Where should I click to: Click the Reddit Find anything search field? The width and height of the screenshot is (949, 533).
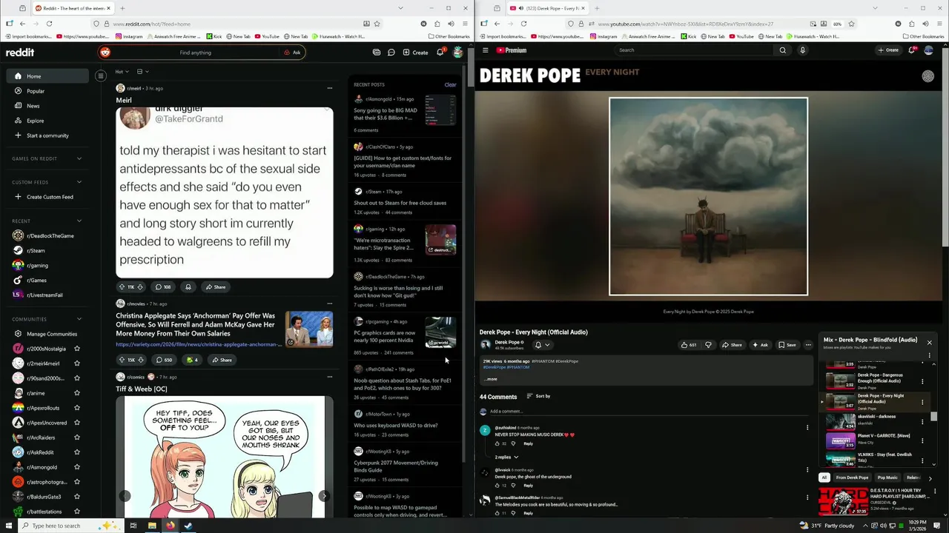click(196, 53)
